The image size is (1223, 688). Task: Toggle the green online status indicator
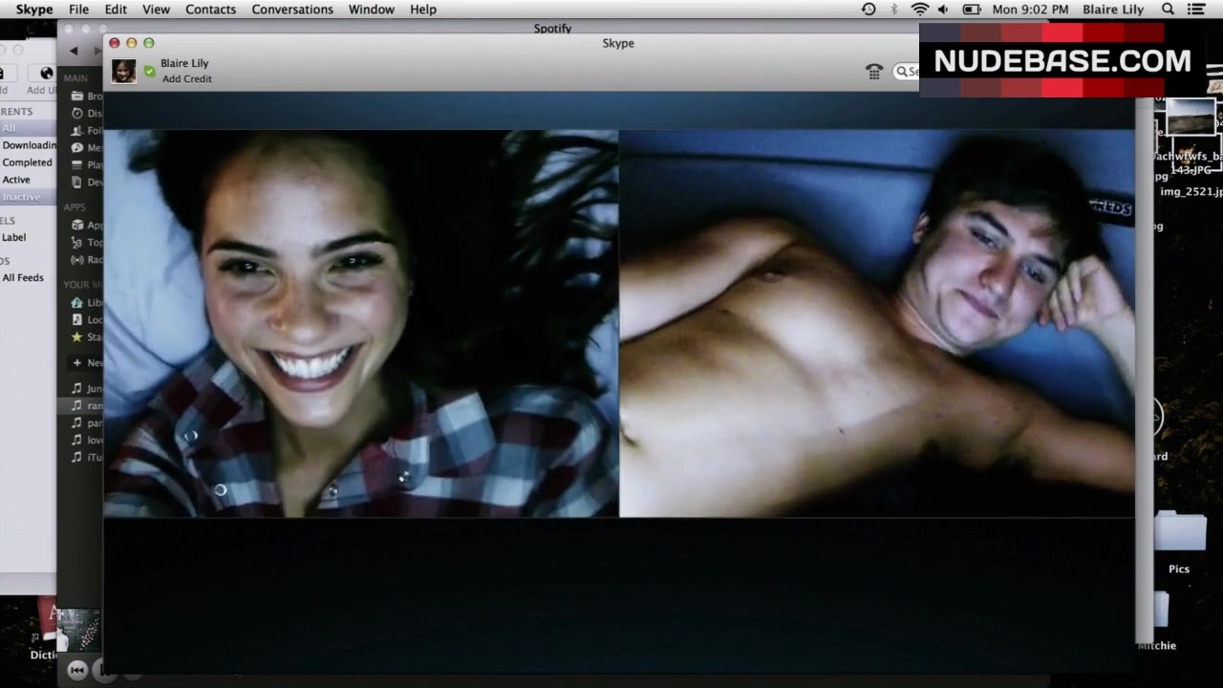[x=149, y=71]
